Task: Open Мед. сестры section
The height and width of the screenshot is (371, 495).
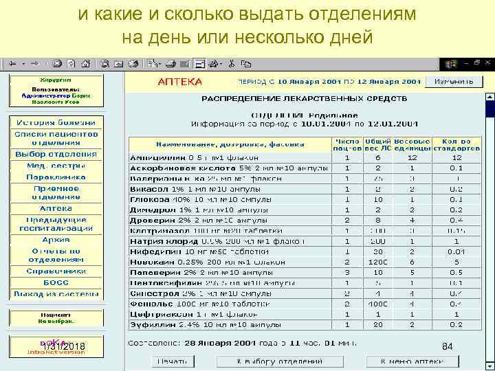Action: 56,166
